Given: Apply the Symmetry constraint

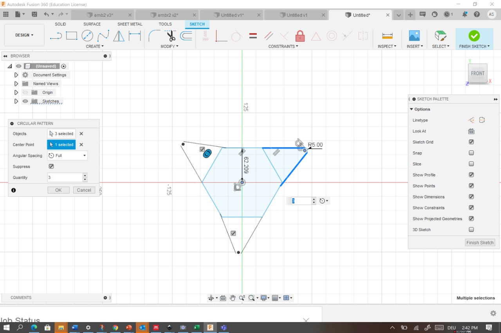Looking at the screenshot, I should (x=363, y=36).
